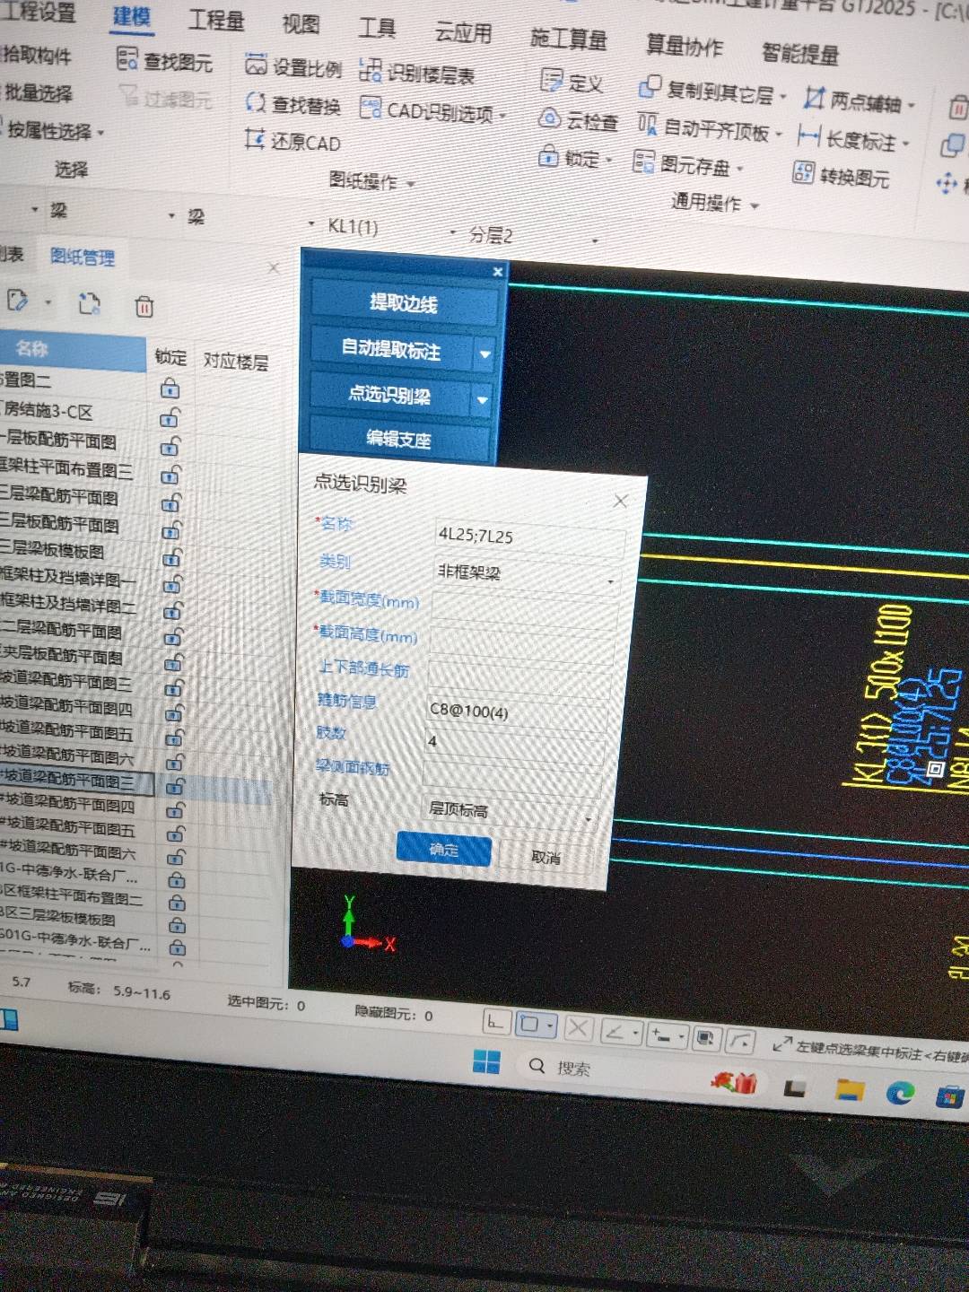Click the 自动提取标注 button

click(x=392, y=349)
